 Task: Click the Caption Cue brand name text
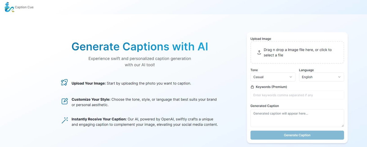point(24,7)
